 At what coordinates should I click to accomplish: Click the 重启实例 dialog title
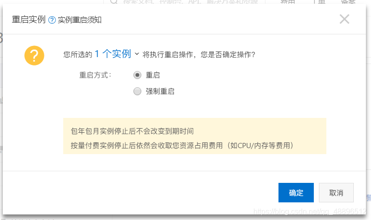pyautogui.click(x=29, y=19)
